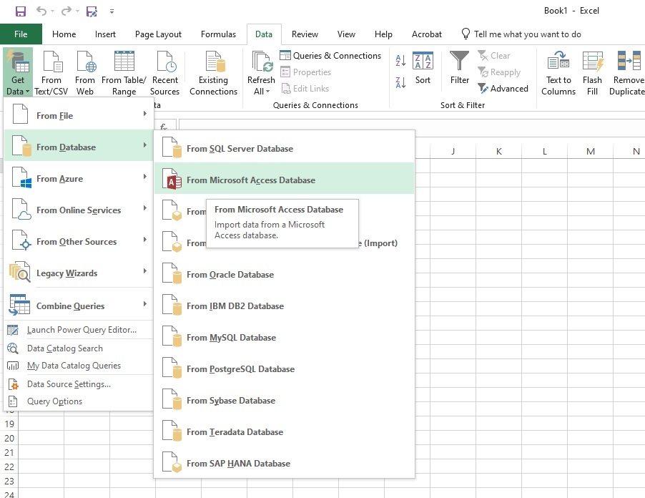Click the Undo arrow icon
The image size is (645, 498).
[41, 11]
